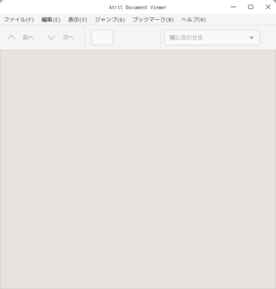Maximize the Atril Document Viewer window
The height and width of the screenshot is (289, 276).
pos(251,7)
